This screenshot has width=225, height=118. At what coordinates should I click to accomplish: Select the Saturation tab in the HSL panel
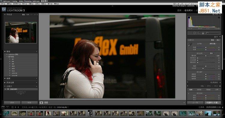coord(199,90)
